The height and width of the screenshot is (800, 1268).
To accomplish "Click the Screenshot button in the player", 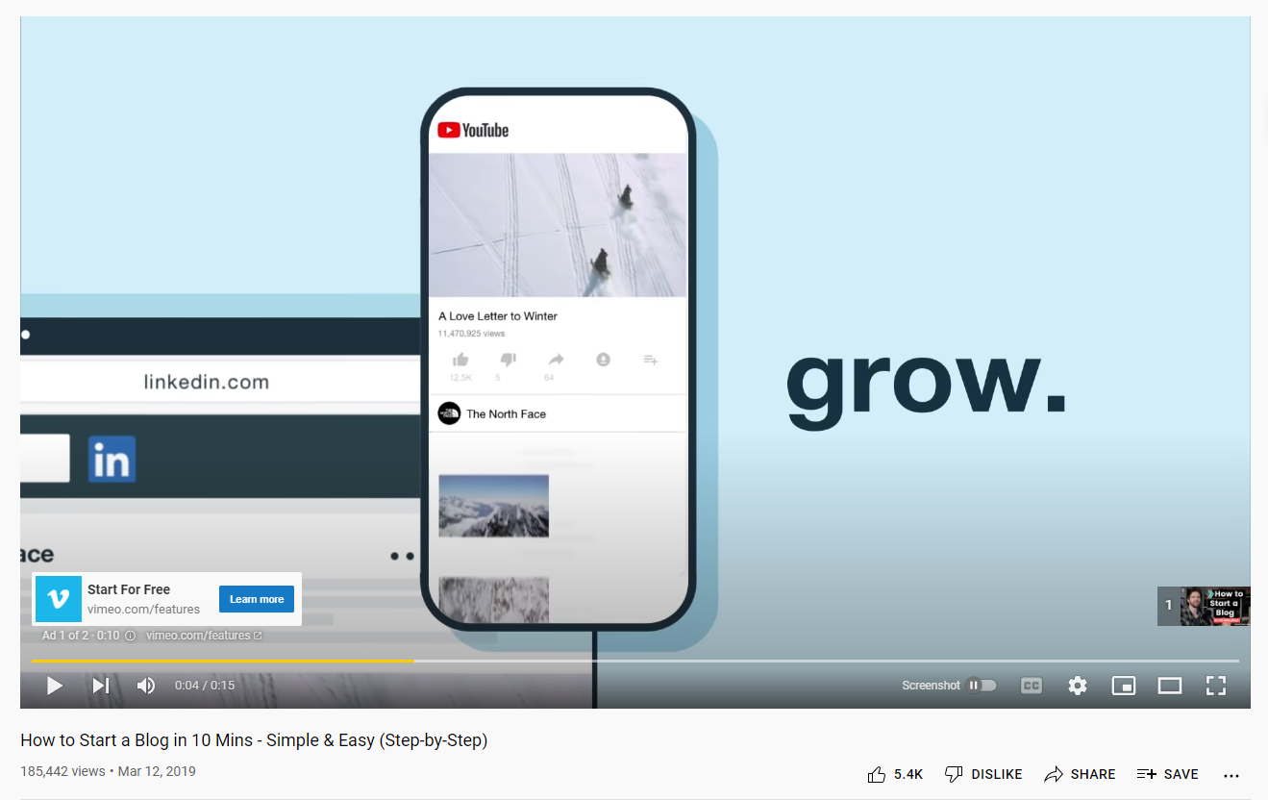I will point(931,686).
